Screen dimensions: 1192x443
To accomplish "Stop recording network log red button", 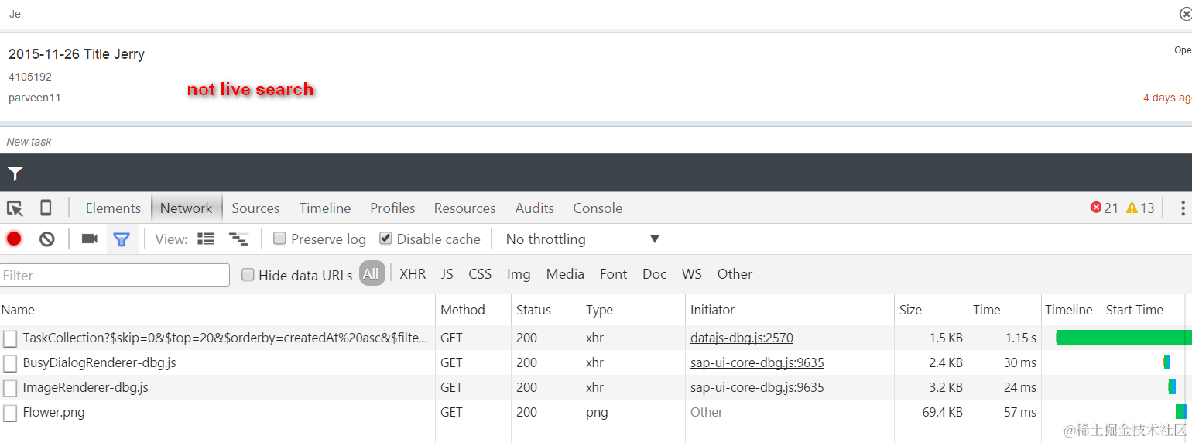I will tap(14, 239).
